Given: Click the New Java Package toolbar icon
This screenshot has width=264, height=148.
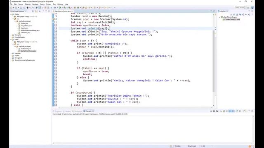Looking at the screenshot, I should 75,7.
